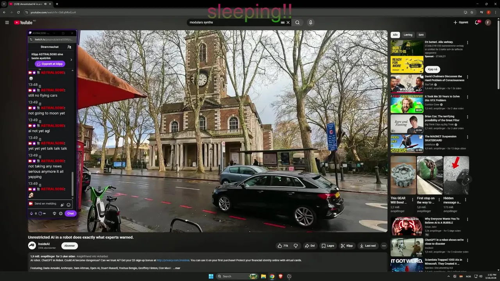
Task: Open 'Why Everyone Wants You To Believe' video
Action: (407, 226)
